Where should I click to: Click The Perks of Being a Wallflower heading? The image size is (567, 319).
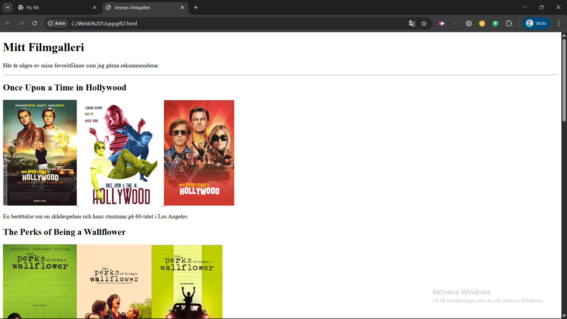[64, 232]
